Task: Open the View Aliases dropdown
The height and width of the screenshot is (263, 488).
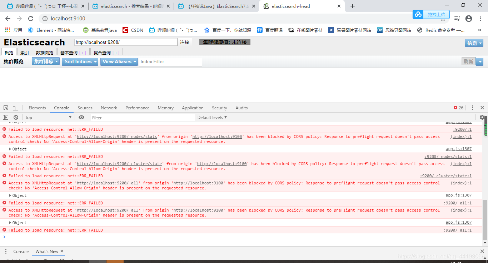Action: (119, 61)
